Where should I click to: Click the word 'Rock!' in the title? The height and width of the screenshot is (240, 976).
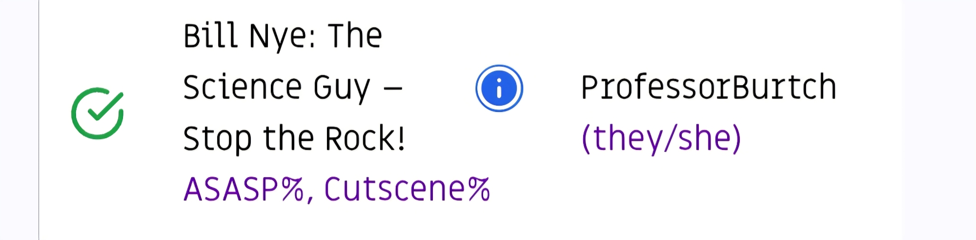tap(365, 139)
